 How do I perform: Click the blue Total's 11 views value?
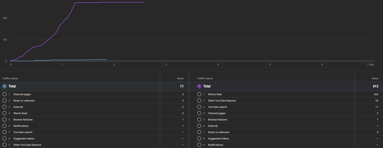click(x=182, y=86)
